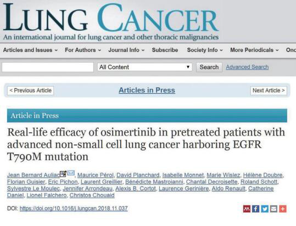Go to Next Article
This screenshot has height=226, width=296.
pyautogui.click(x=269, y=91)
